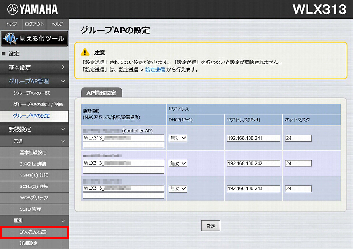
Task: Click the IPアドレス(IPv4) column header
Action: click(253, 120)
